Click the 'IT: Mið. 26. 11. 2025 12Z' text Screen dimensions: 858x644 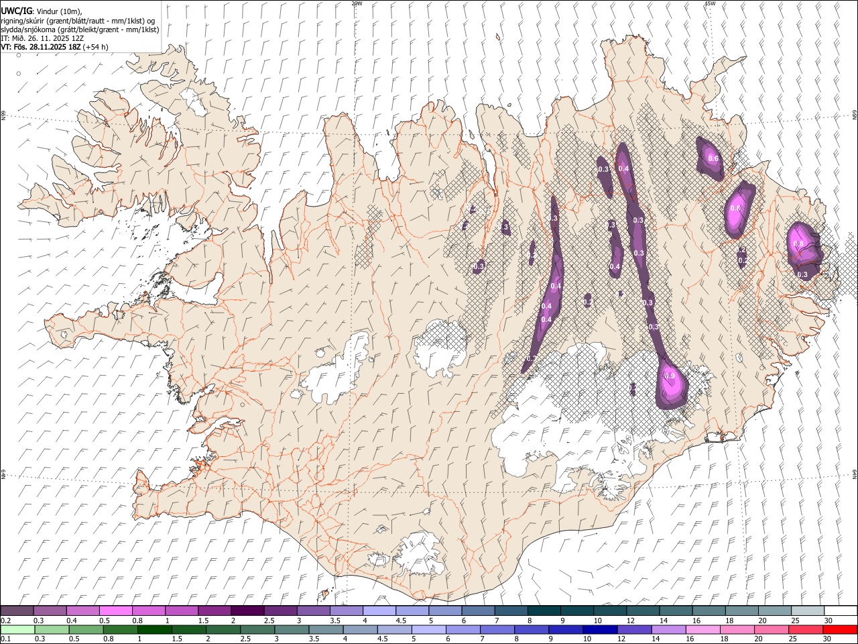[x=42, y=38]
